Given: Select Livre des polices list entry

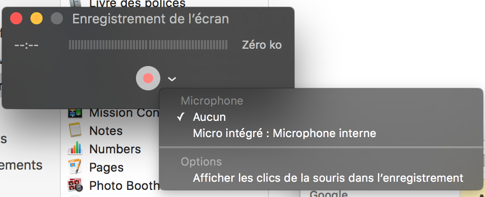Looking at the screenshot, I should pyautogui.click(x=137, y=4).
